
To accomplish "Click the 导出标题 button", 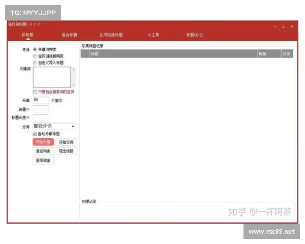I will pyautogui.click(x=66, y=151).
